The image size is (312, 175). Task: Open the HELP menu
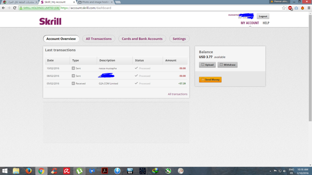coord(266,23)
